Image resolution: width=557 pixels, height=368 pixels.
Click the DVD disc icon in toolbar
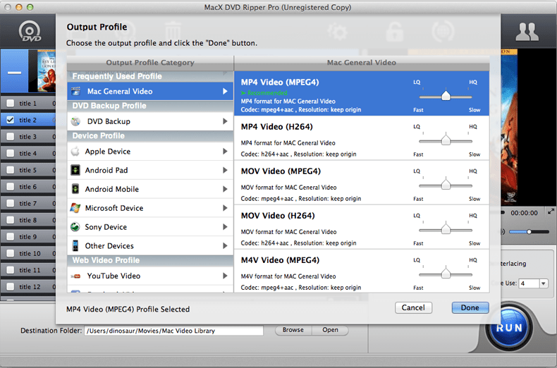[x=30, y=32]
